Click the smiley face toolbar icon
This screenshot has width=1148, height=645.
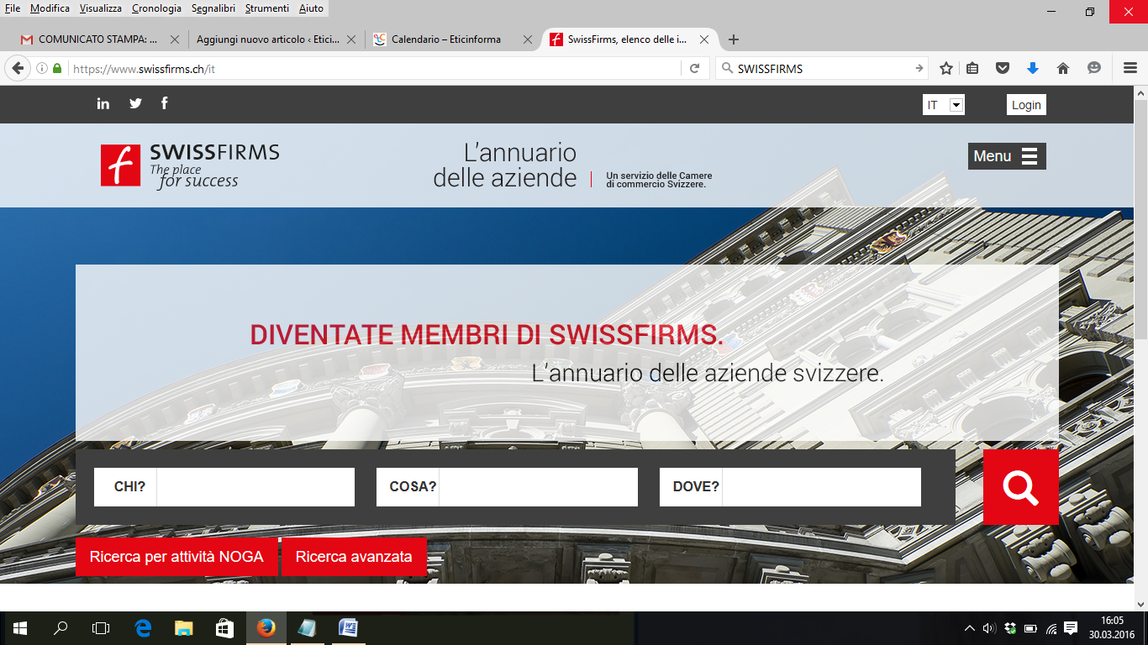tap(1093, 69)
